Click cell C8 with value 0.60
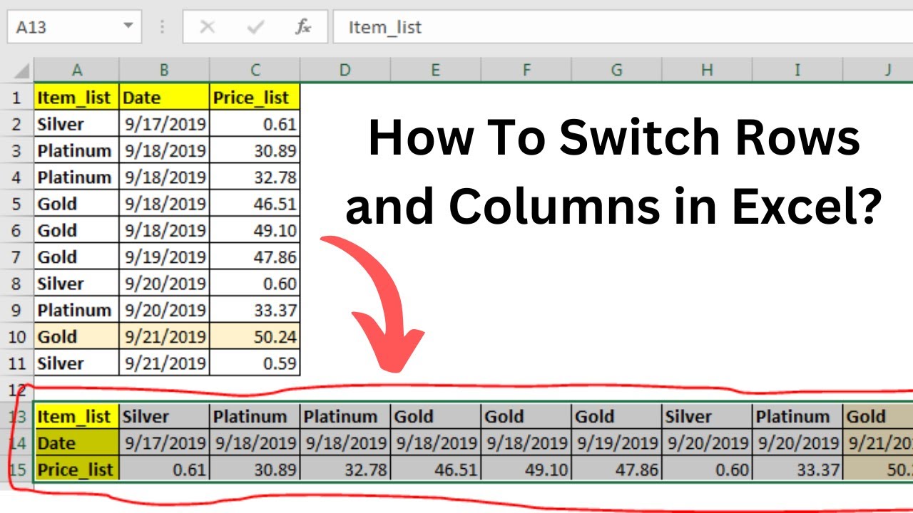The width and height of the screenshot is (913, 513). tap(255, 284)
